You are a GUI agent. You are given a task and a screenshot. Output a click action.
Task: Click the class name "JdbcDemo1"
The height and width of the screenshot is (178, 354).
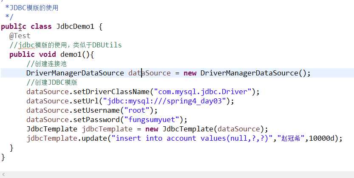(x=75, y=27)
